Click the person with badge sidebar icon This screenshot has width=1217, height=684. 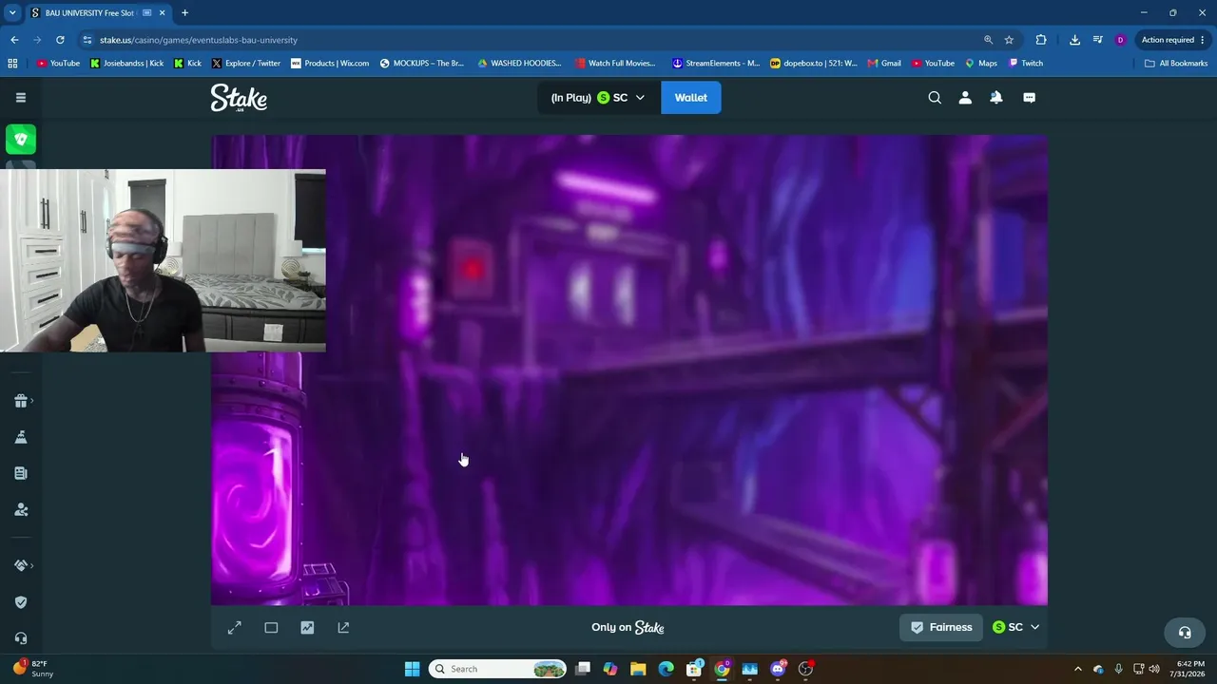click(21, 510)
